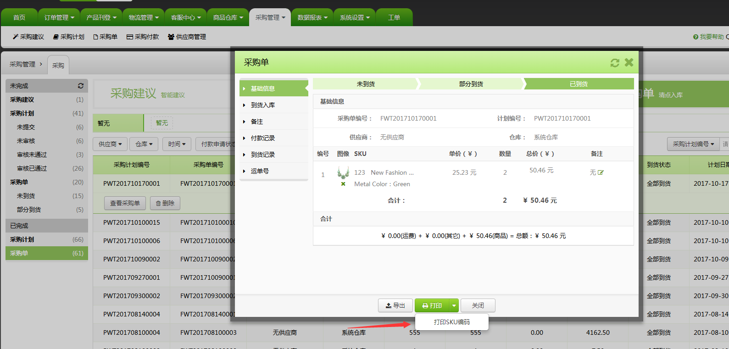Open 供应商 filter dropdown
This screenshot has height=349, width=729.
click(x=110, y=144)
